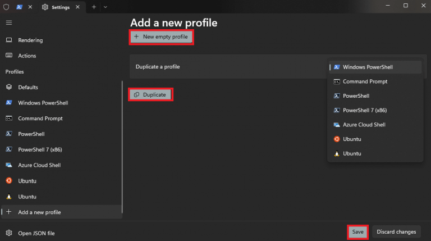431x241 pixels.
Task: Choose Command Prompt in duplicate dropdown list
Action: click(x=375, y=81)
